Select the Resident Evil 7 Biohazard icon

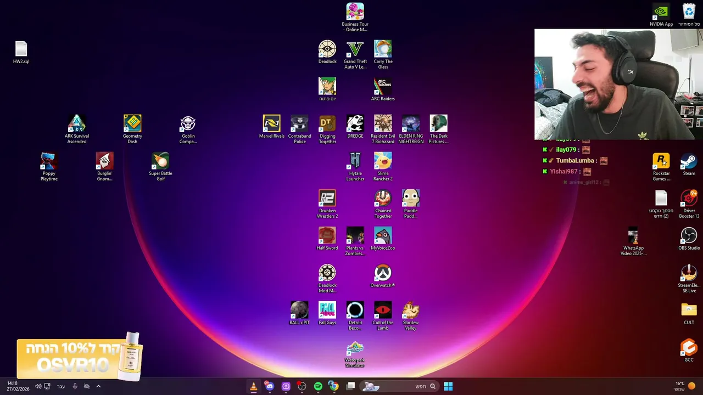pyautogui.click(x=383, y=129)
